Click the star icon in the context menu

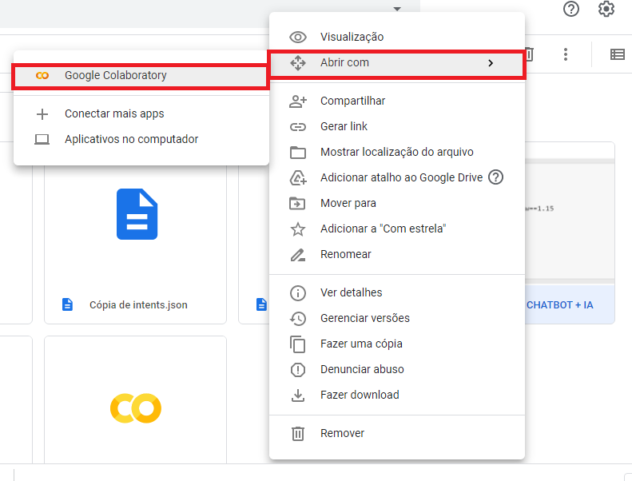coord(298,229)
